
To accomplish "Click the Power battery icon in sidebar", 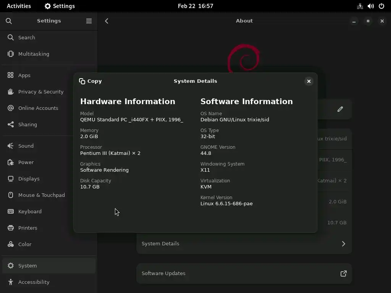I will [10, 163].
